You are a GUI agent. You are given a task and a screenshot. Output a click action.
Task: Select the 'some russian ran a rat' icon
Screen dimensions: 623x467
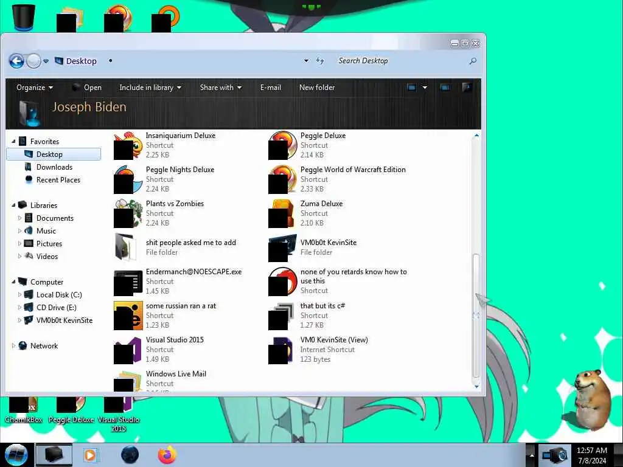coord(128,316)
